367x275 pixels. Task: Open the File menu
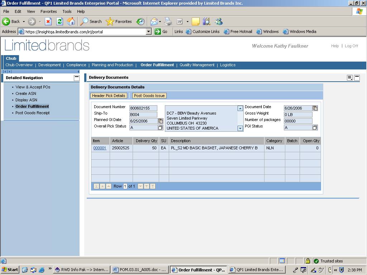click(6, 11)
